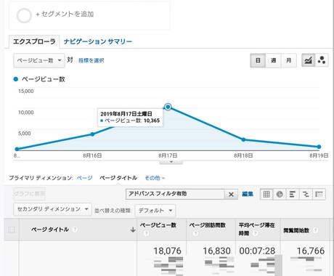Viewport: 334px width, 276px height.
Task: Click the グラフに表示 button
Action: (x=29, y=194)
